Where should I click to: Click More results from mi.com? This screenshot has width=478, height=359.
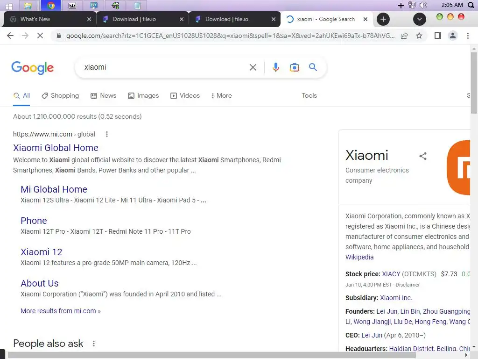61,311
